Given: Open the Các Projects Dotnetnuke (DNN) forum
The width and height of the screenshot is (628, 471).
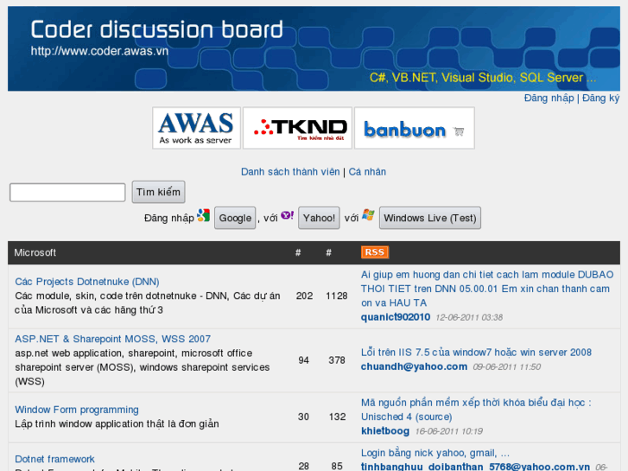Looking at the screenshot, I should click(87, 282).
